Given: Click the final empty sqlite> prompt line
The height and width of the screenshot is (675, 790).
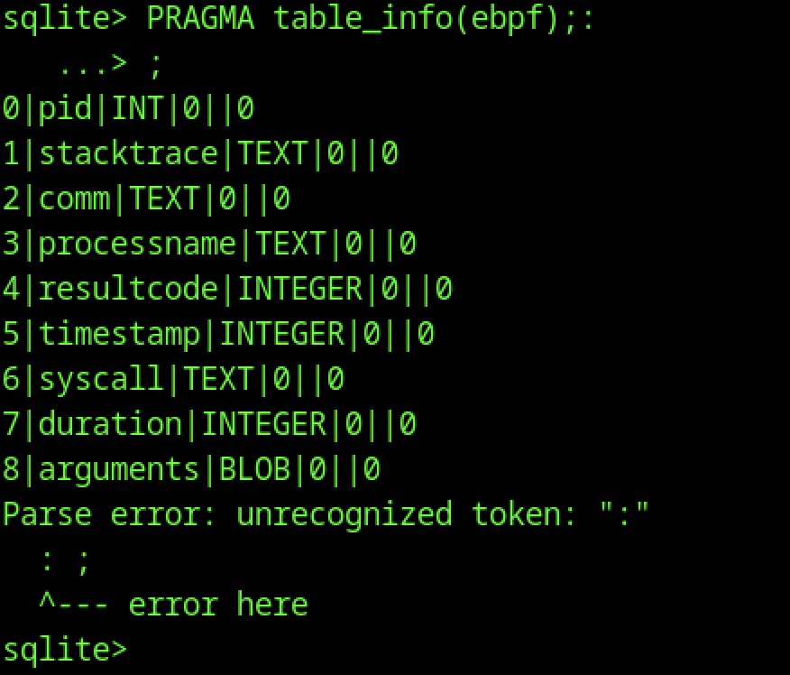Looking at the screenshot, I should pyautogui.click(x=65, y=649).
